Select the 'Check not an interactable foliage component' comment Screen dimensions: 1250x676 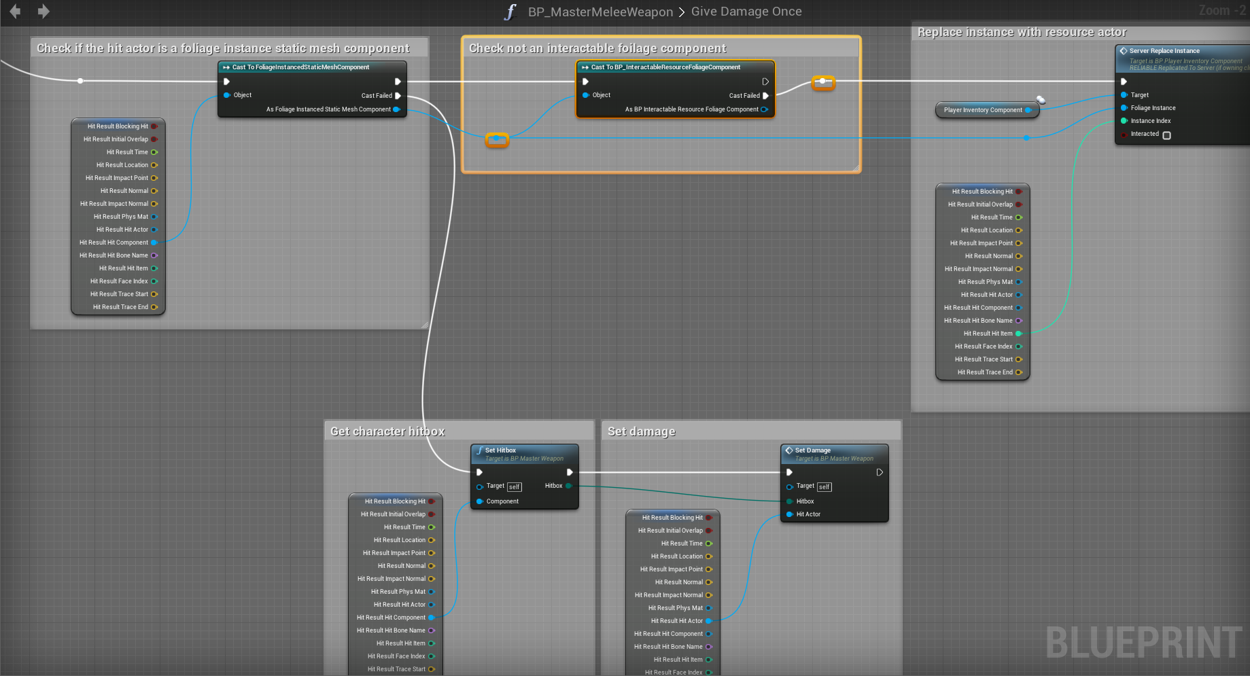click(597, 48)
